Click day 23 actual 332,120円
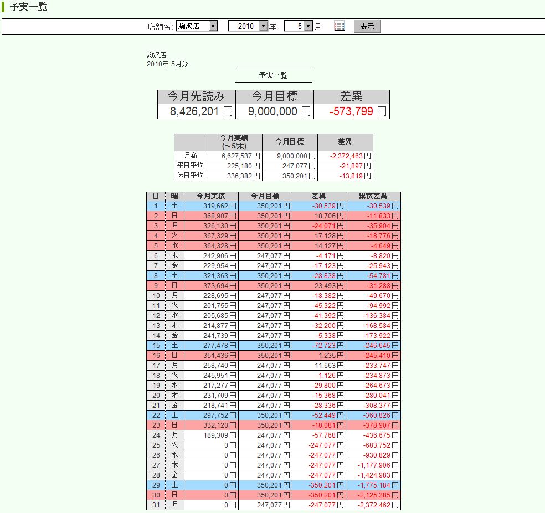 212,425
